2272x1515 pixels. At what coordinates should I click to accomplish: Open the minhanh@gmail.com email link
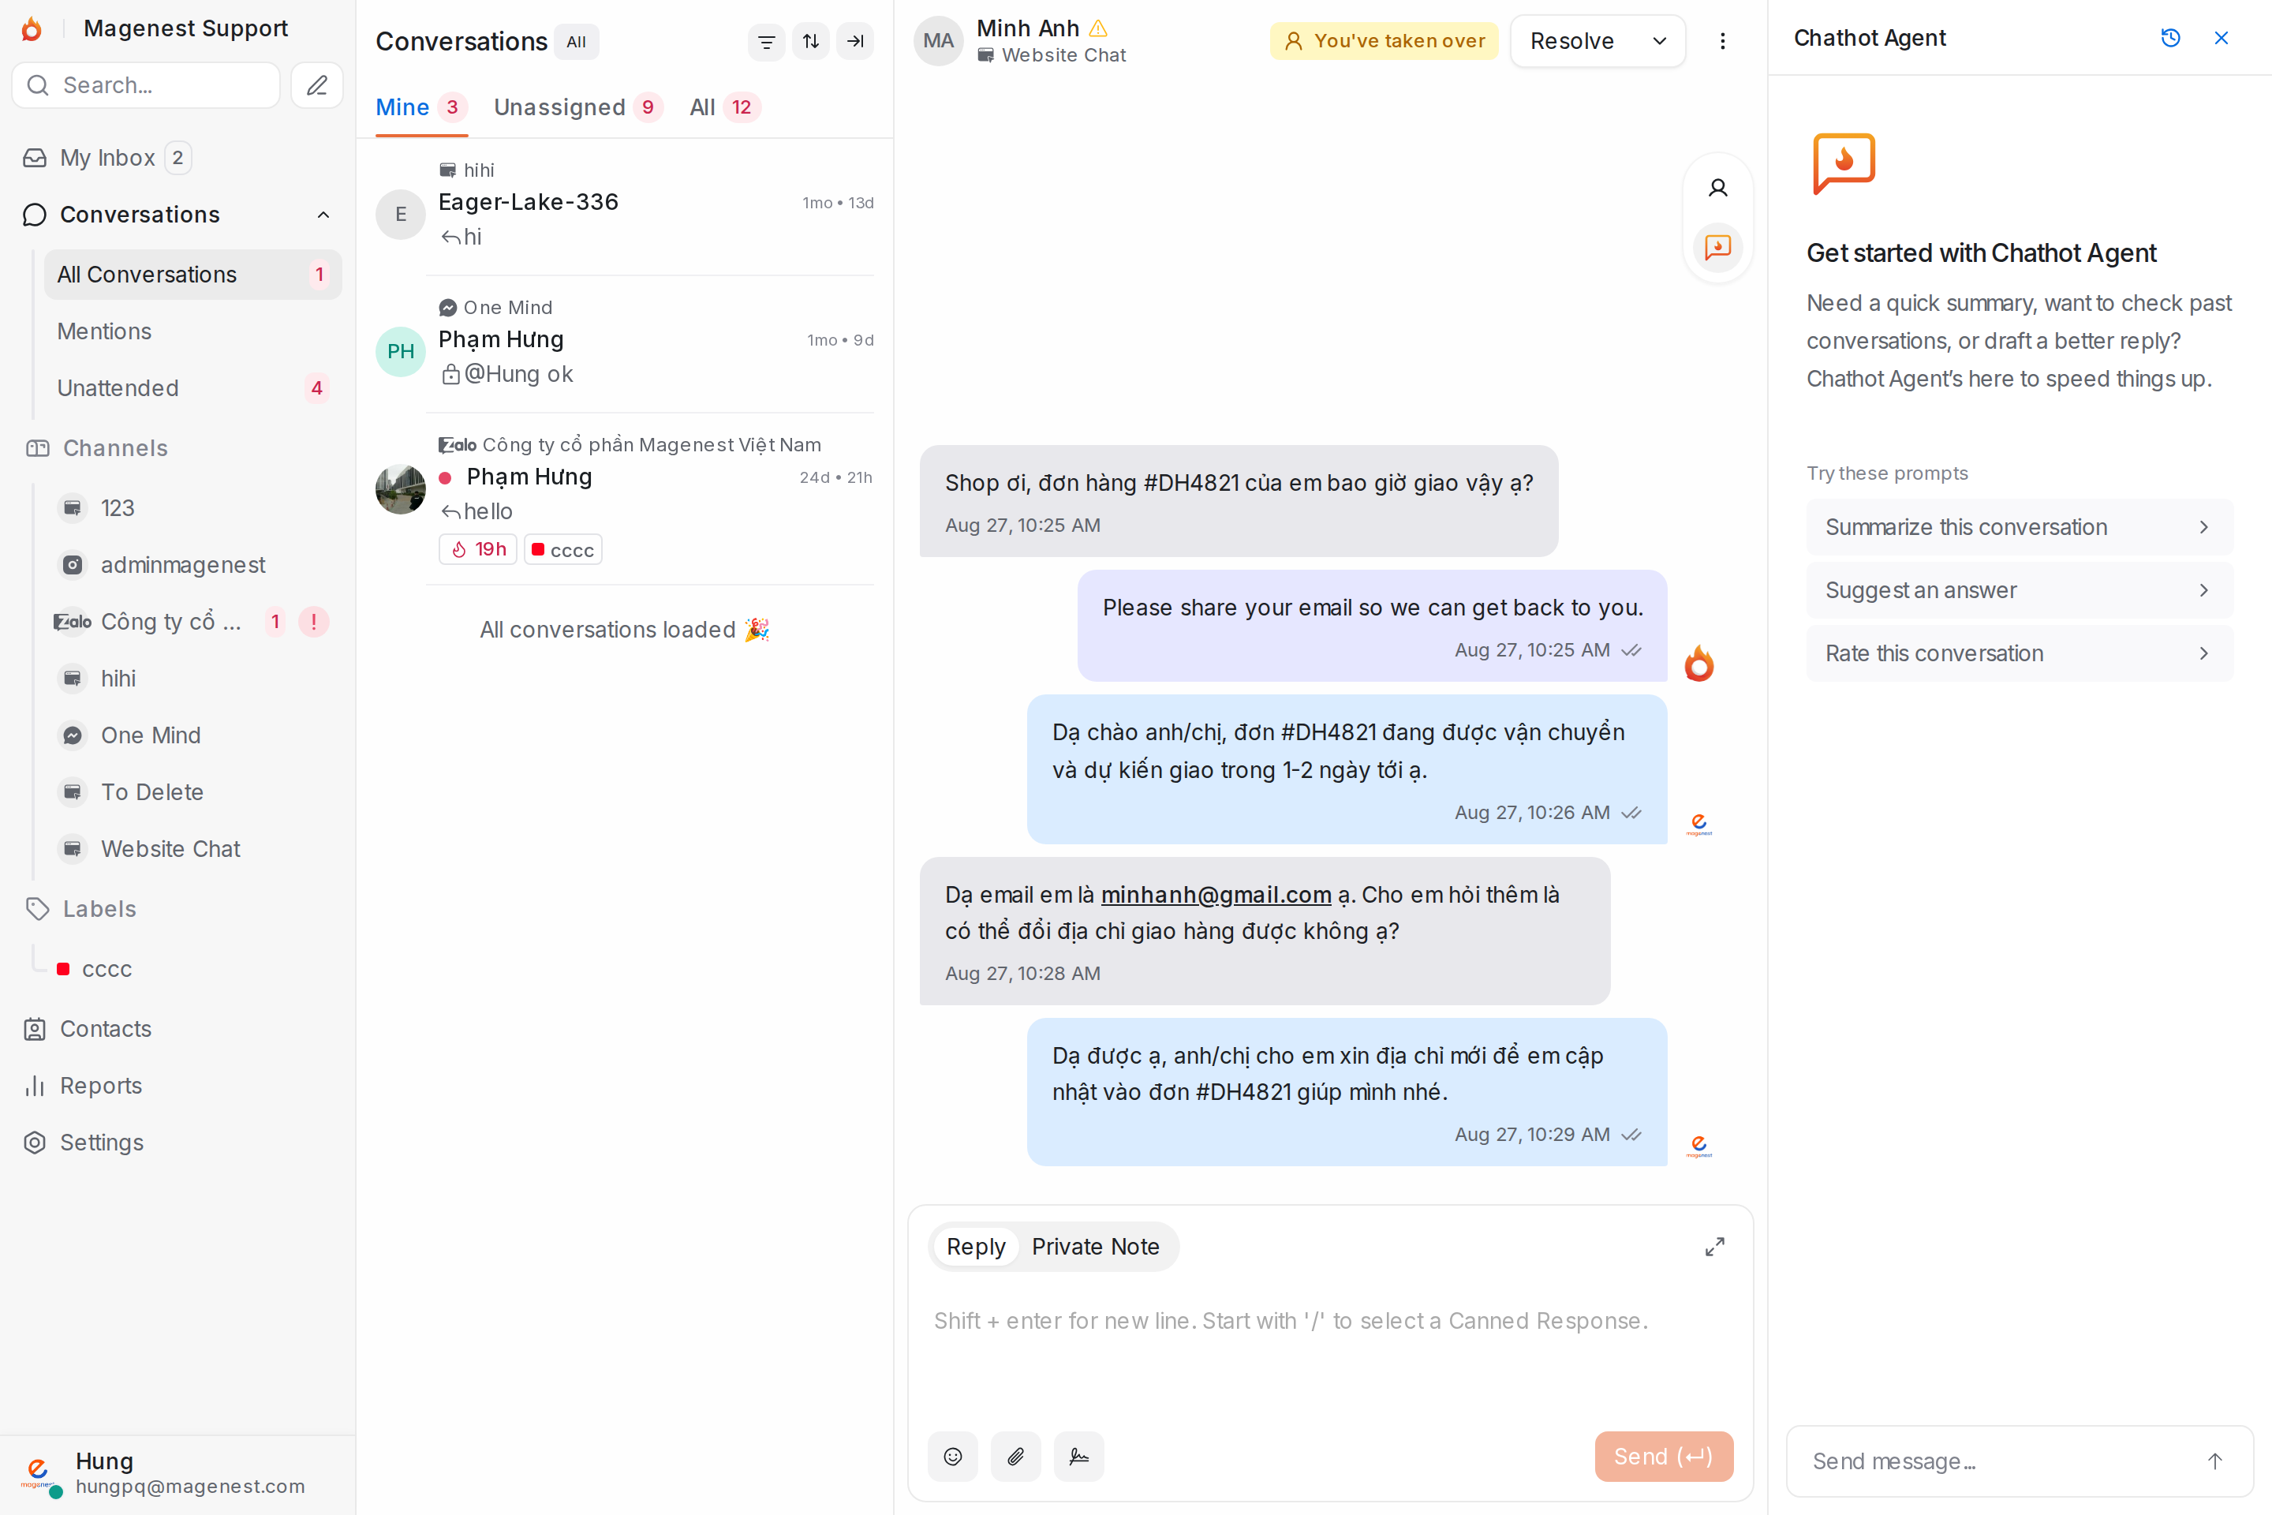1215,895
